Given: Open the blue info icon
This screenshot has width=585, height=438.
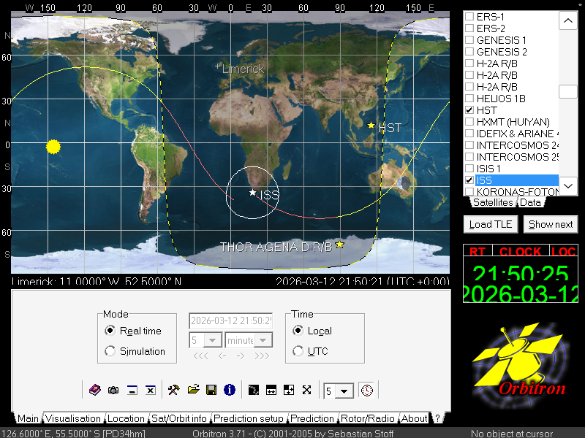Looking at the screenshot, I should pos(230,391).
